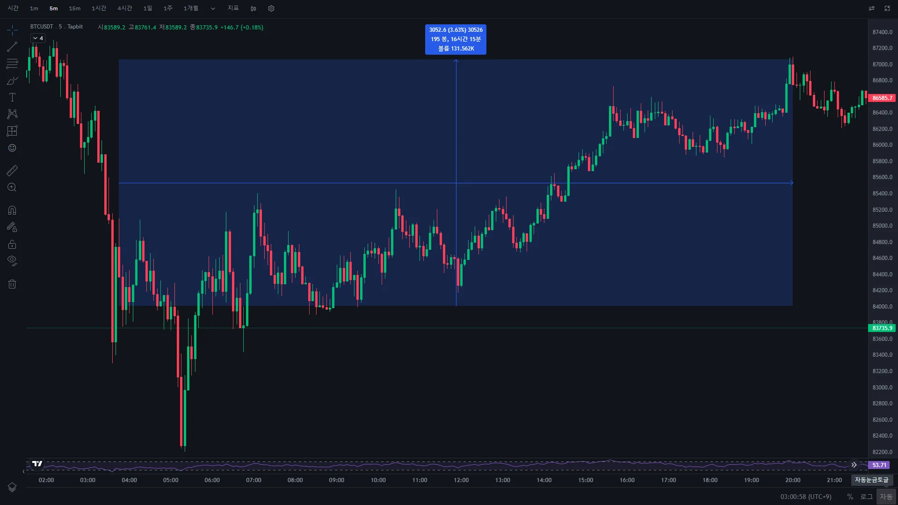The height and width of the screenshot is (505, 898).
Task: Toggle hide all drawings eye icon
Action: [12, 260]
